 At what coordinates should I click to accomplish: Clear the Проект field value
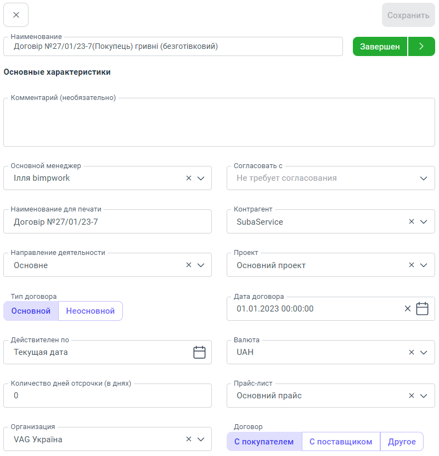412,265
